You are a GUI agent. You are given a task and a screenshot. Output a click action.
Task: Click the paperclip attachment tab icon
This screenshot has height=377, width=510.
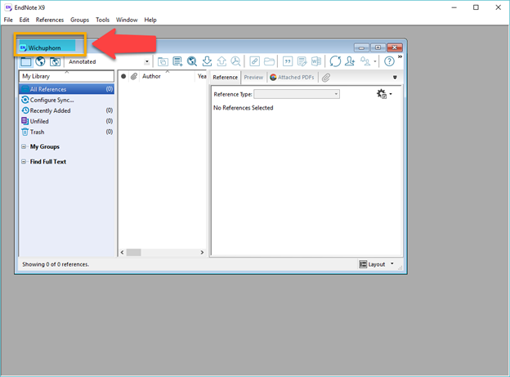point(325,78)
